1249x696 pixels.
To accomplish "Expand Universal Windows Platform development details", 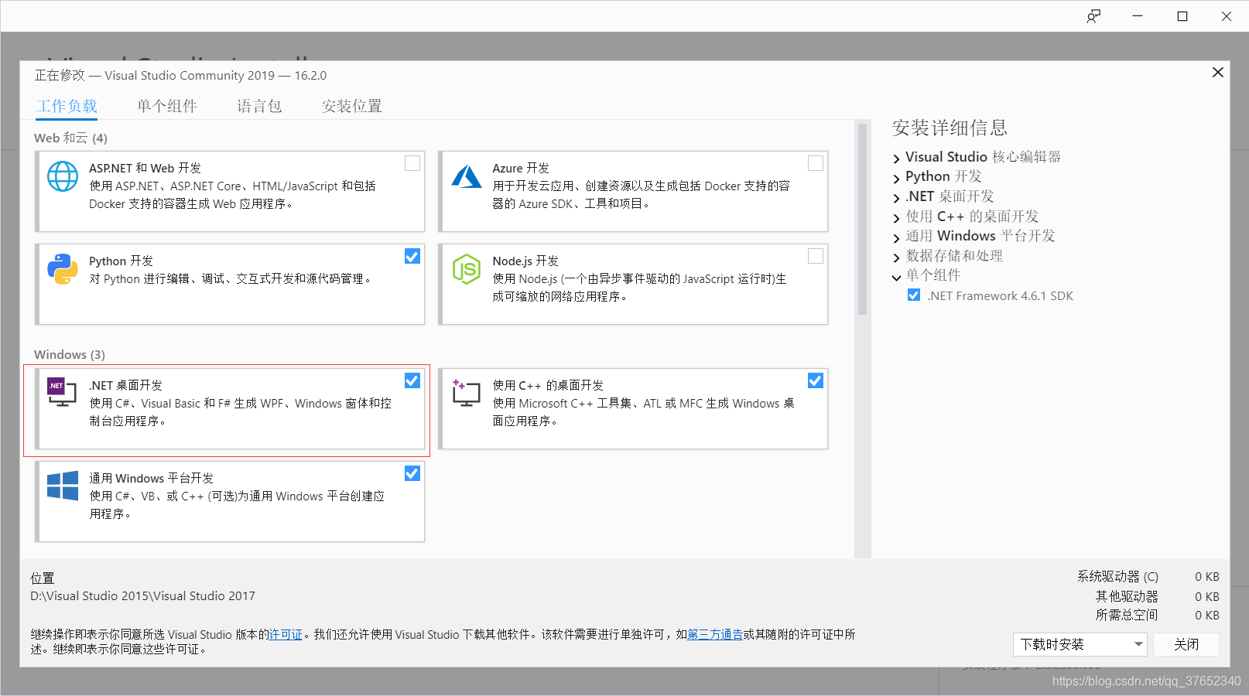I will [x=897, y=237].
